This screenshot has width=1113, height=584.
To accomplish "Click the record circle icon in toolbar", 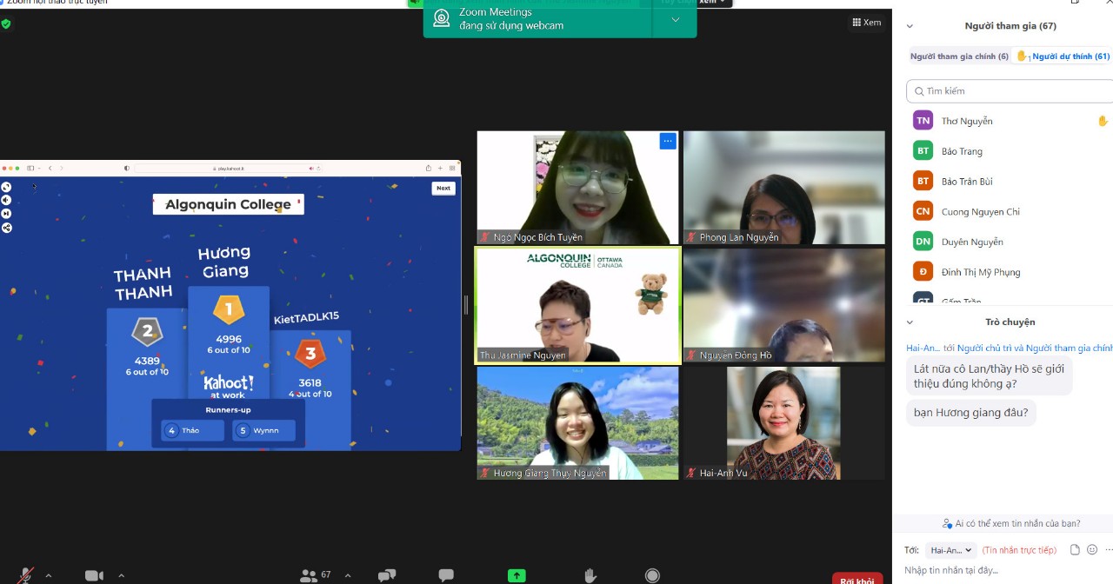I will click(652, 575).
